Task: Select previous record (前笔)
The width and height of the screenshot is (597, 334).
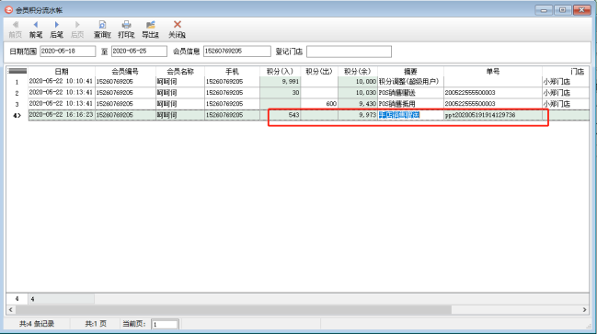Action: (x=36, y=29)
